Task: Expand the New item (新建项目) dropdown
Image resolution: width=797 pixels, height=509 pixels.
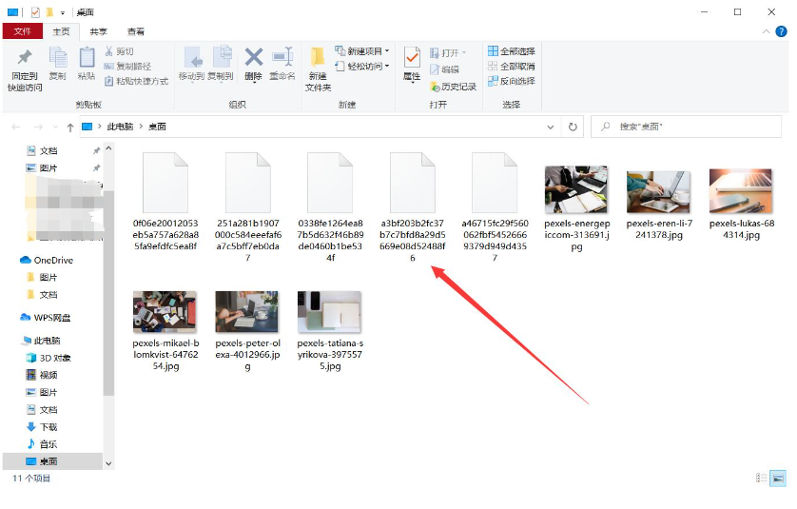Action: [362, 51]
